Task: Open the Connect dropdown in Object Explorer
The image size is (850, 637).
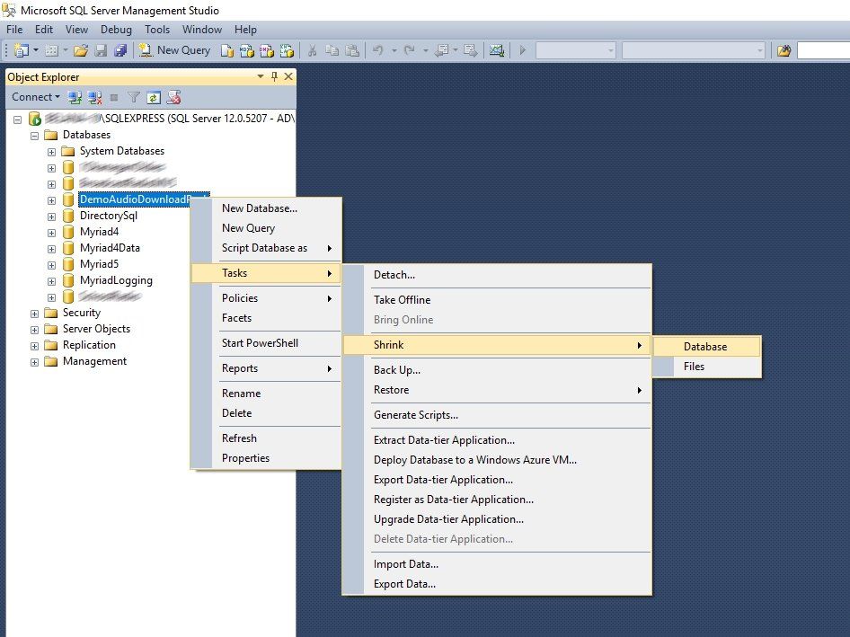Action: pos(36,97)
